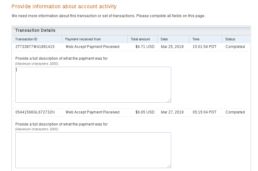Click the $6.71 USD amount
The image size is (258, 171).
145,47
